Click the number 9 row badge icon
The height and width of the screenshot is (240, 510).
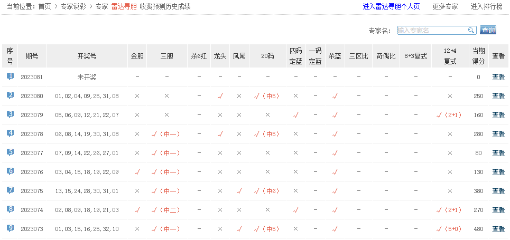pos(10,228)
